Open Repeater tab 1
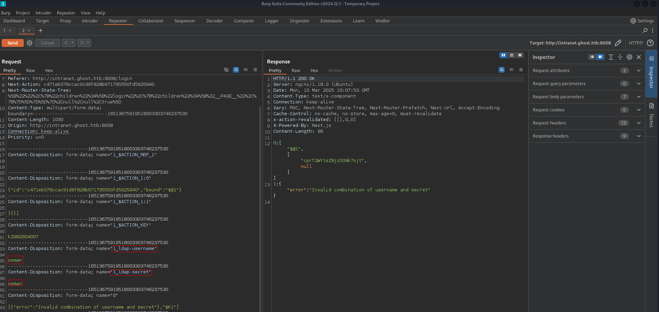 click(5, 31)
